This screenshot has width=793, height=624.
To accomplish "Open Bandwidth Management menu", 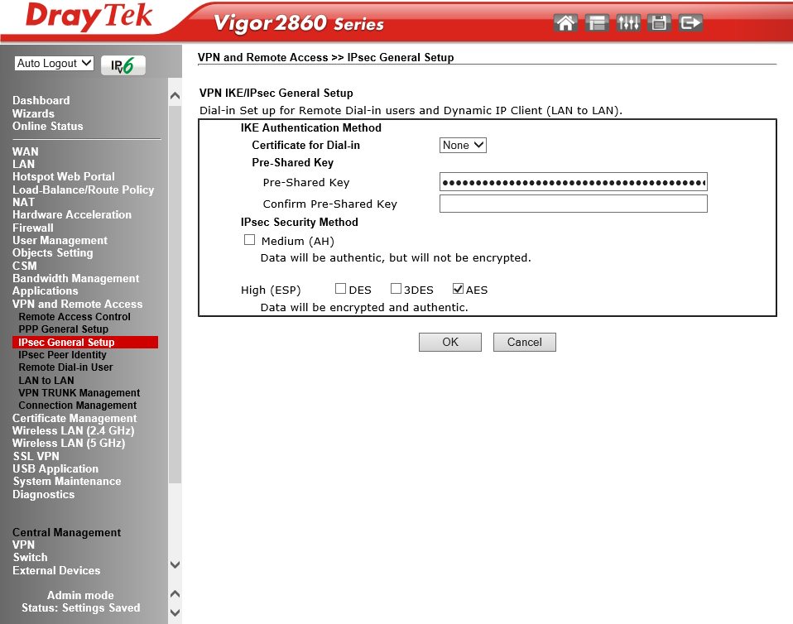I will pos(76,279).
